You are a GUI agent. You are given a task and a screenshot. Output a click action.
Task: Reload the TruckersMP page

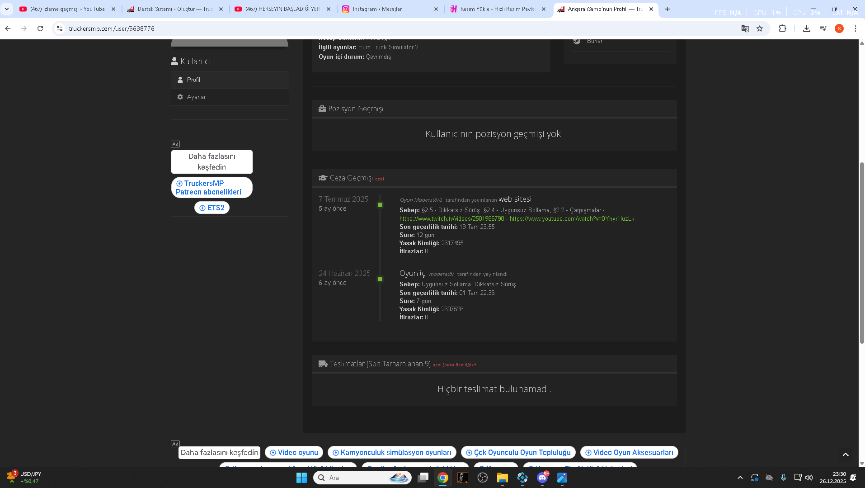coord(40,28)
